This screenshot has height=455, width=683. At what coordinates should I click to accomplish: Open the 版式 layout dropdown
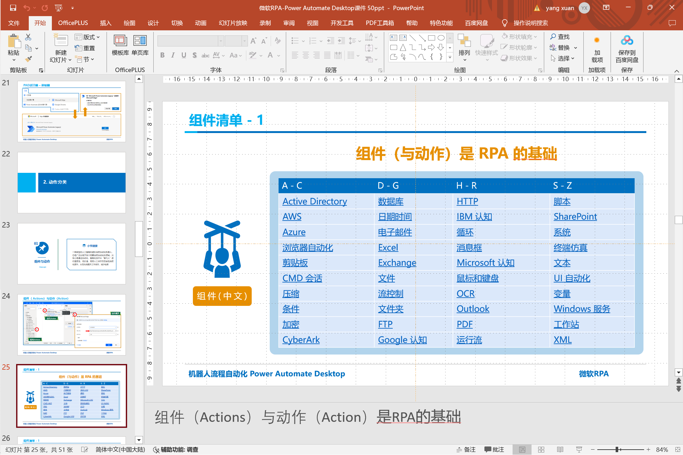pos(87,37)
